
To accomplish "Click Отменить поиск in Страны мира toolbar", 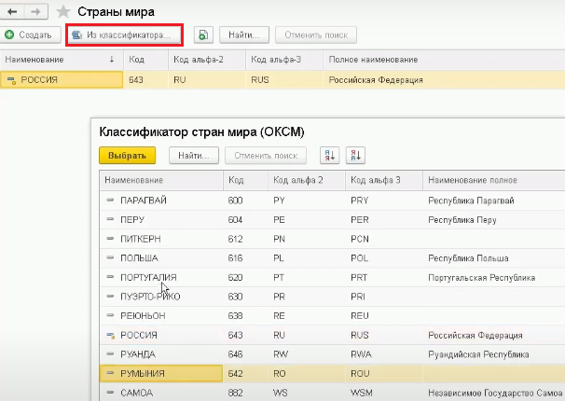I will click(316, 35).
